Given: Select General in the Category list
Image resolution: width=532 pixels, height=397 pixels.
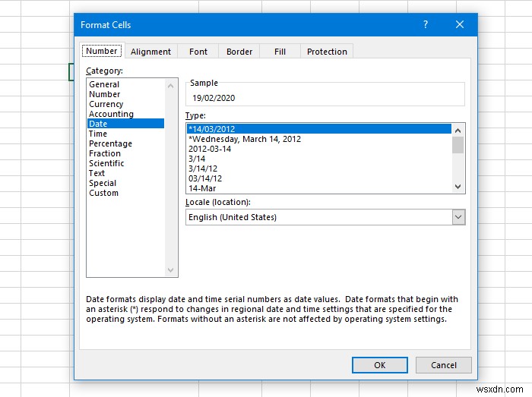Looking at the screenshot, I should 126,84.
